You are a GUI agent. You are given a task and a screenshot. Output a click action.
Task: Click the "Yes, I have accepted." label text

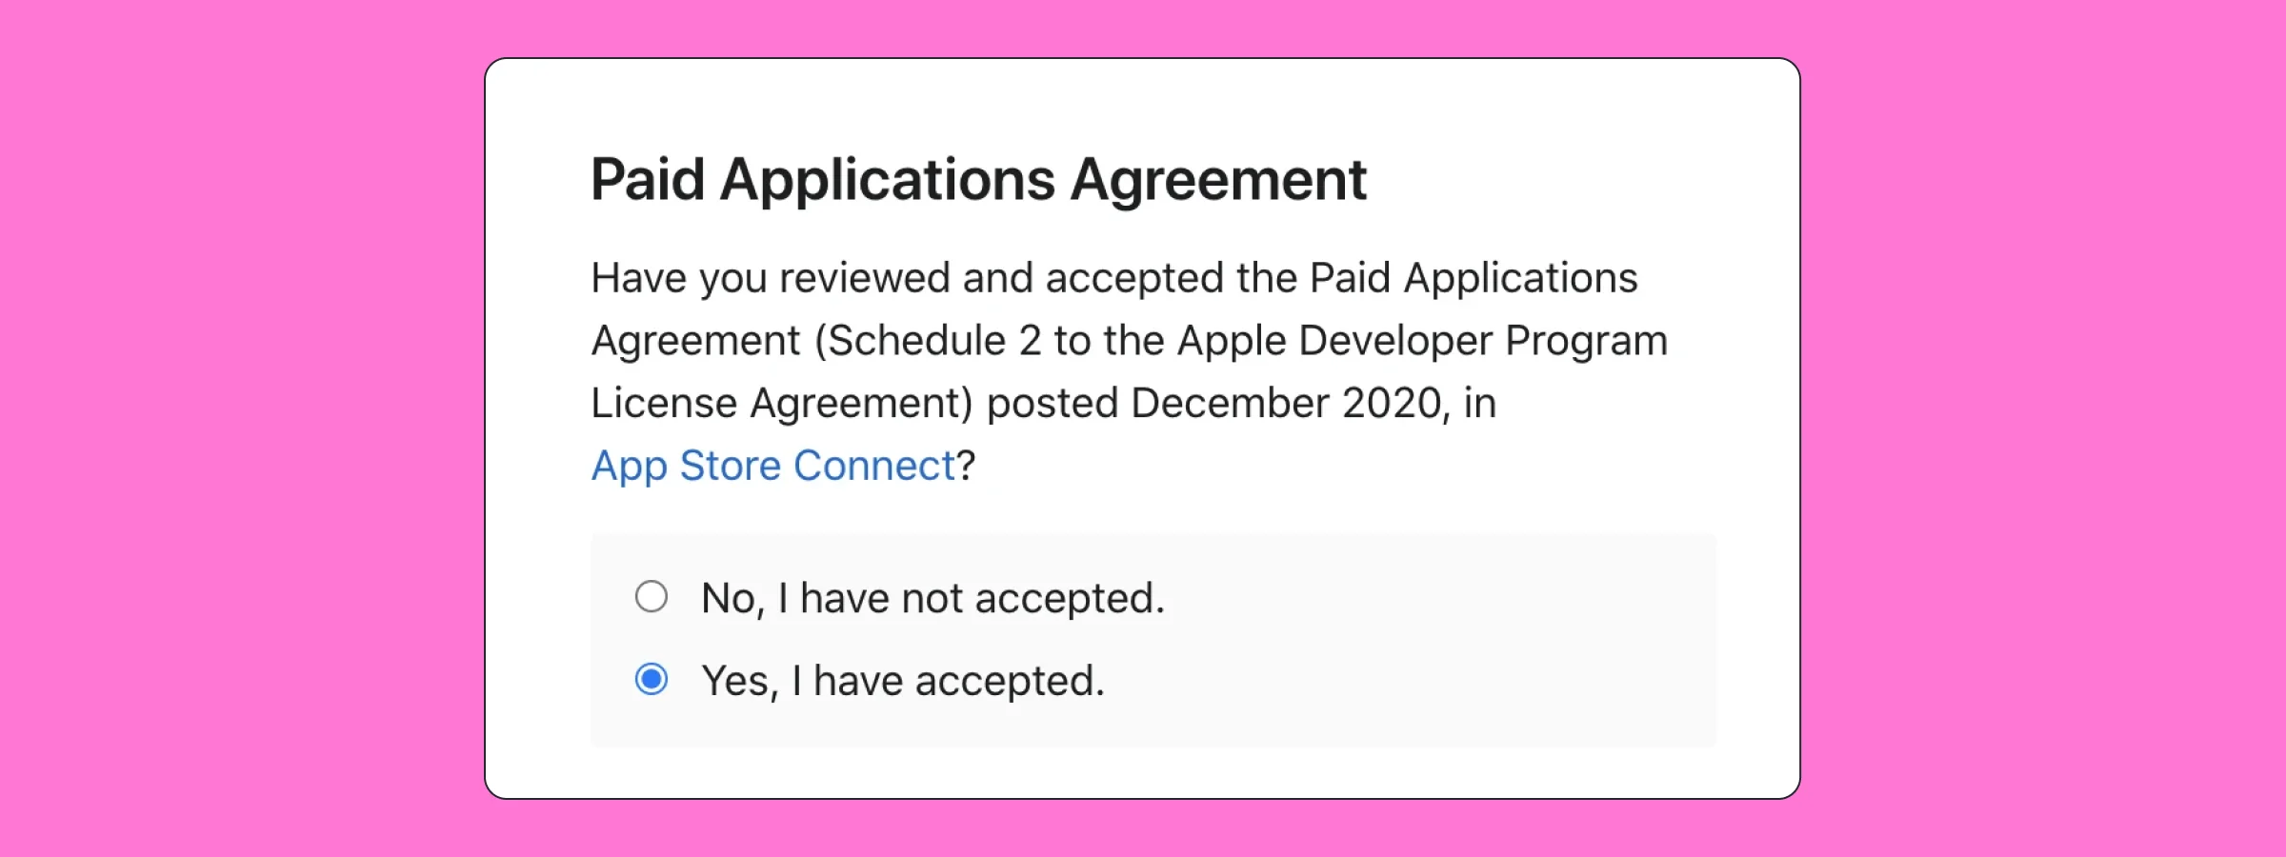pyautogui.click(x=901, y=680)
